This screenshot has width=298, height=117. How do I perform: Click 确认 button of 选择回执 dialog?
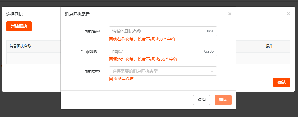tap(282, 82)
